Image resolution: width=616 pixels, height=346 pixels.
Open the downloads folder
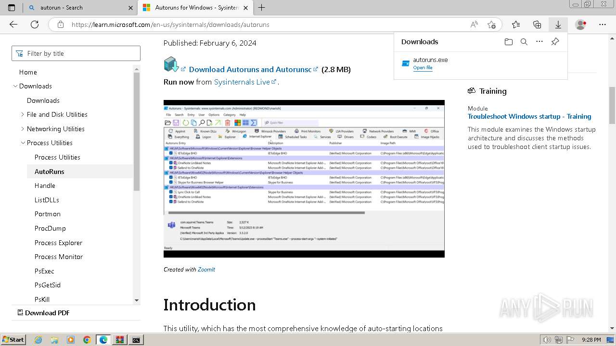[509, 42]
